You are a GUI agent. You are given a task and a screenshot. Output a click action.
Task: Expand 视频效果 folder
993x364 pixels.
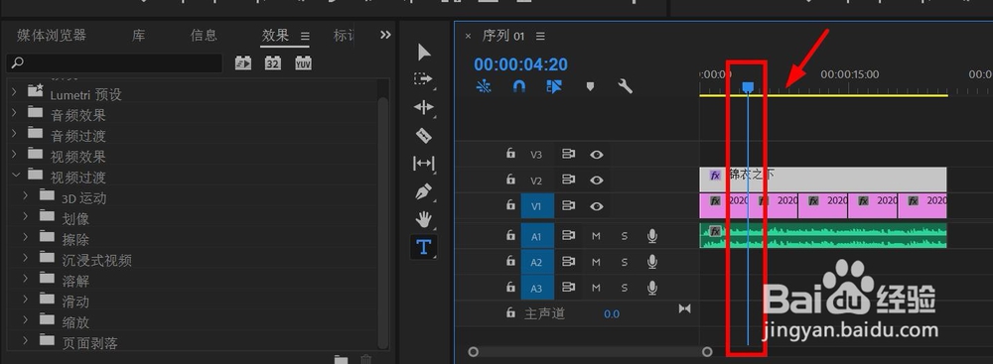pos(15,155)
